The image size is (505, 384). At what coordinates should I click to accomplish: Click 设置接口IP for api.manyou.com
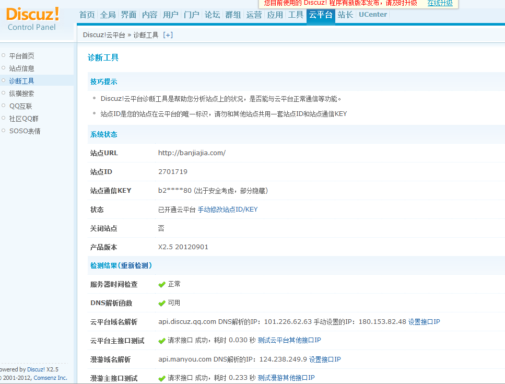tap(325, 359)
